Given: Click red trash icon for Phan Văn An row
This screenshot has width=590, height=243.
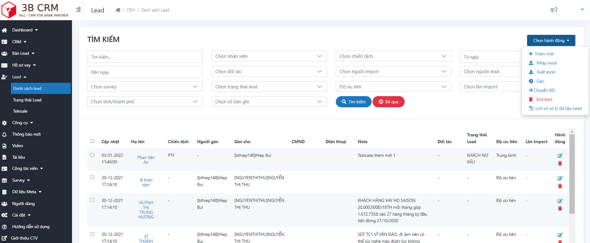Looking at the screenshot, I should coord(560,163).
